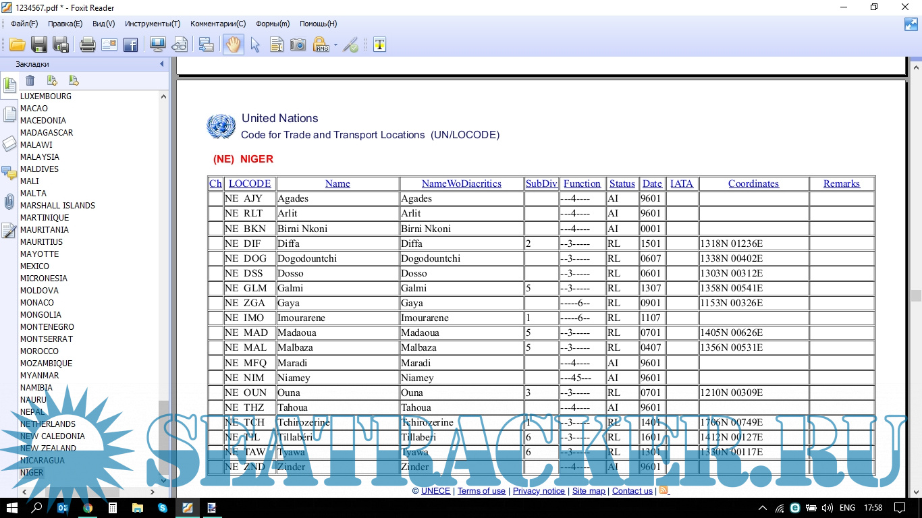Image resolution: width=922 pixels, height=518 pixels.
Task: Click the Print icon in toolbar
Action: pos(88,45)
